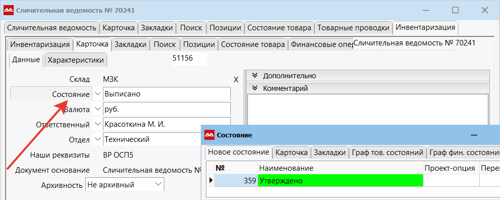Expand the Дополнительно section
The image size is (500, 200).
pyautogui.click(x=255, y=76)
